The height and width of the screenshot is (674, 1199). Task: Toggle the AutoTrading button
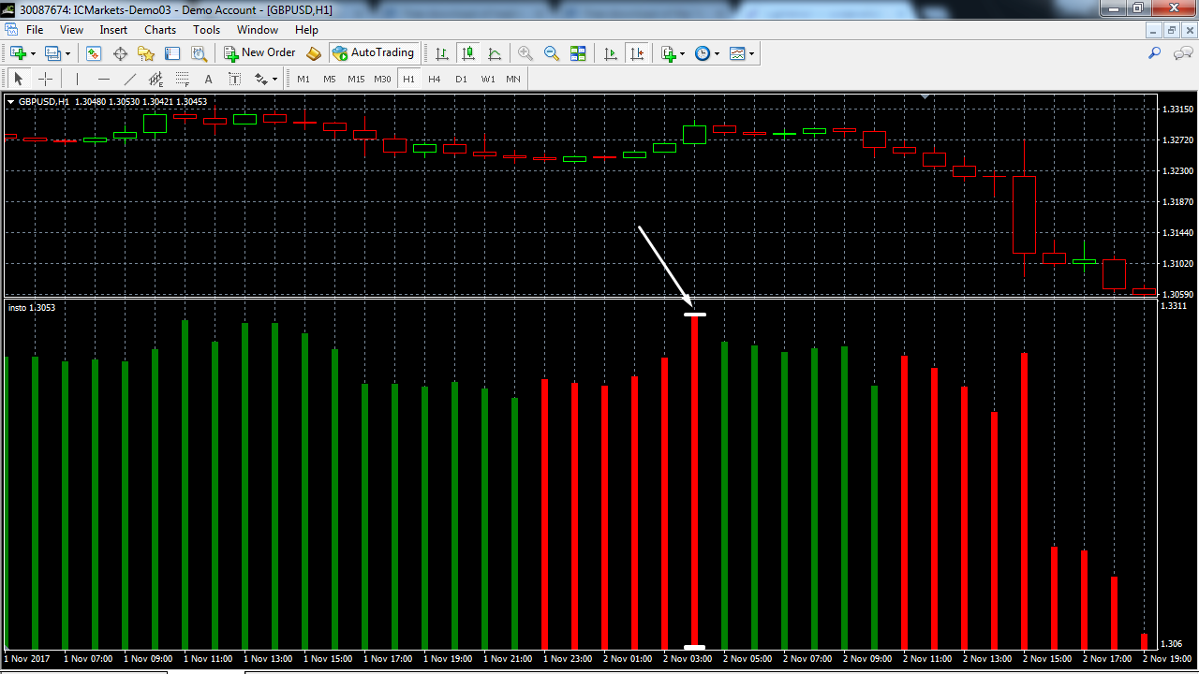(x=373, y=53)
